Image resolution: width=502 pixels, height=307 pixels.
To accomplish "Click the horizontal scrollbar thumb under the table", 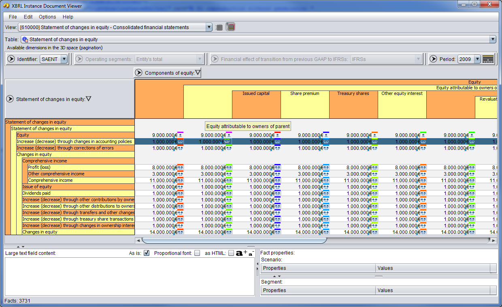I will [234, 241].
